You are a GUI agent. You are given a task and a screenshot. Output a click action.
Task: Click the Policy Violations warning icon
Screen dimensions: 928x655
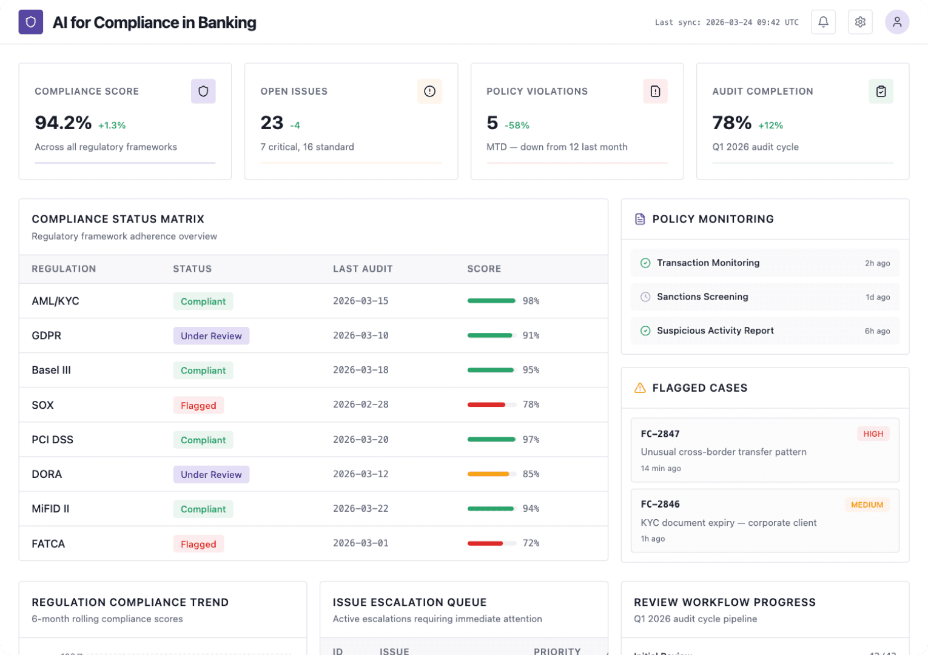(655, 91)
